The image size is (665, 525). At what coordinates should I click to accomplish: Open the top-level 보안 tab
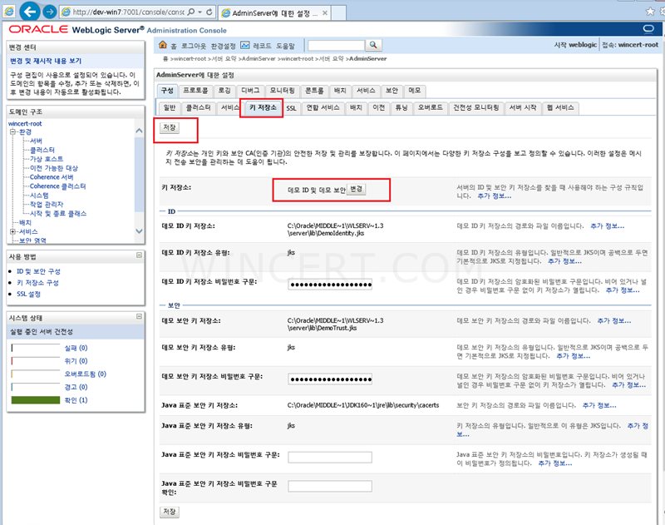tap(392, 91)
